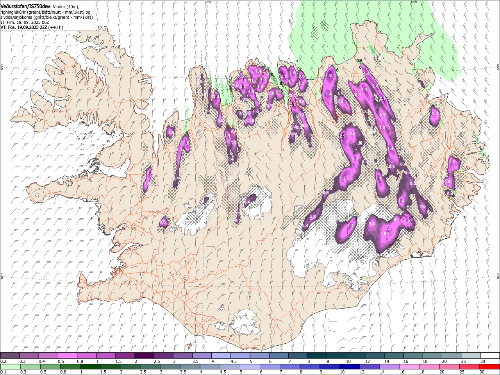Click upper legend swatch between 0.2 and 0.3
The width and height of the screenshot is (500, 375).
click(10, 355)
